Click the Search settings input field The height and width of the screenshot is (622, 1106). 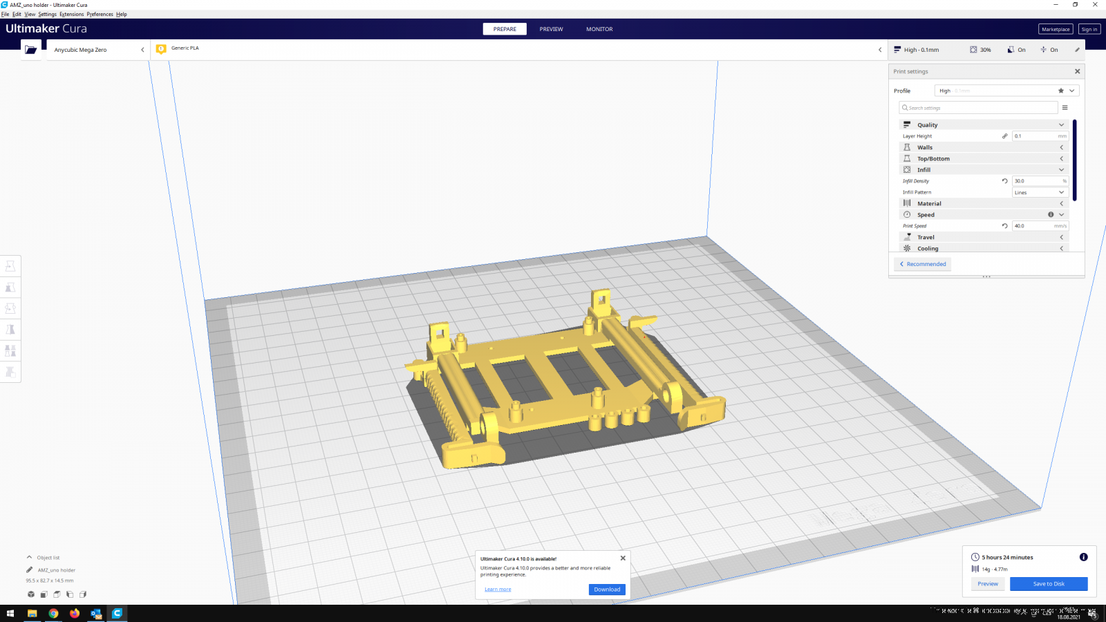pos(978,108)
